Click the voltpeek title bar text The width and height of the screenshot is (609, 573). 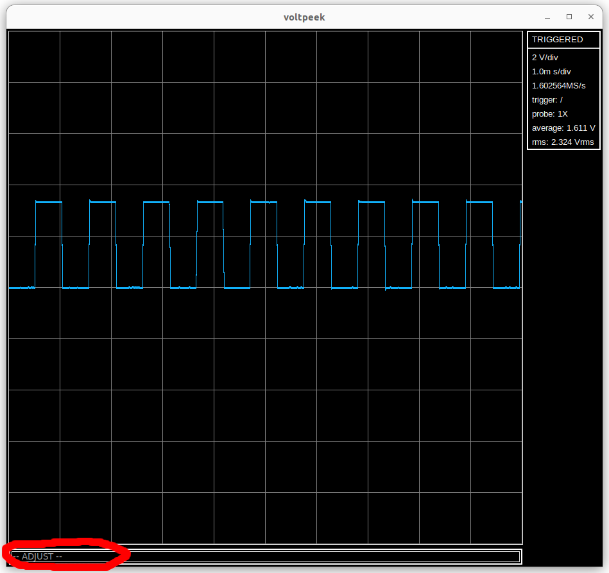[304, 17]
